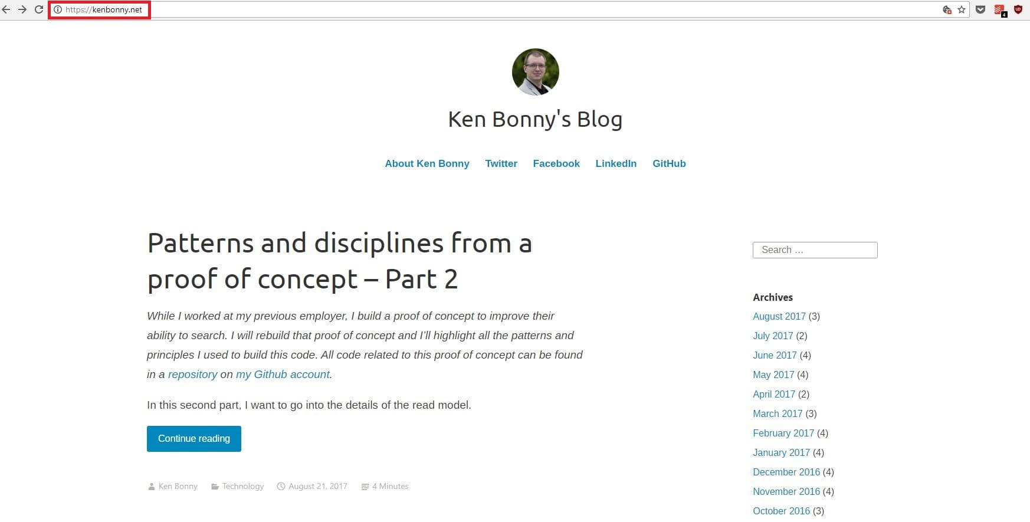Open the 'my Github account' link
The image size is (1030, 522).
coord(283,375)
